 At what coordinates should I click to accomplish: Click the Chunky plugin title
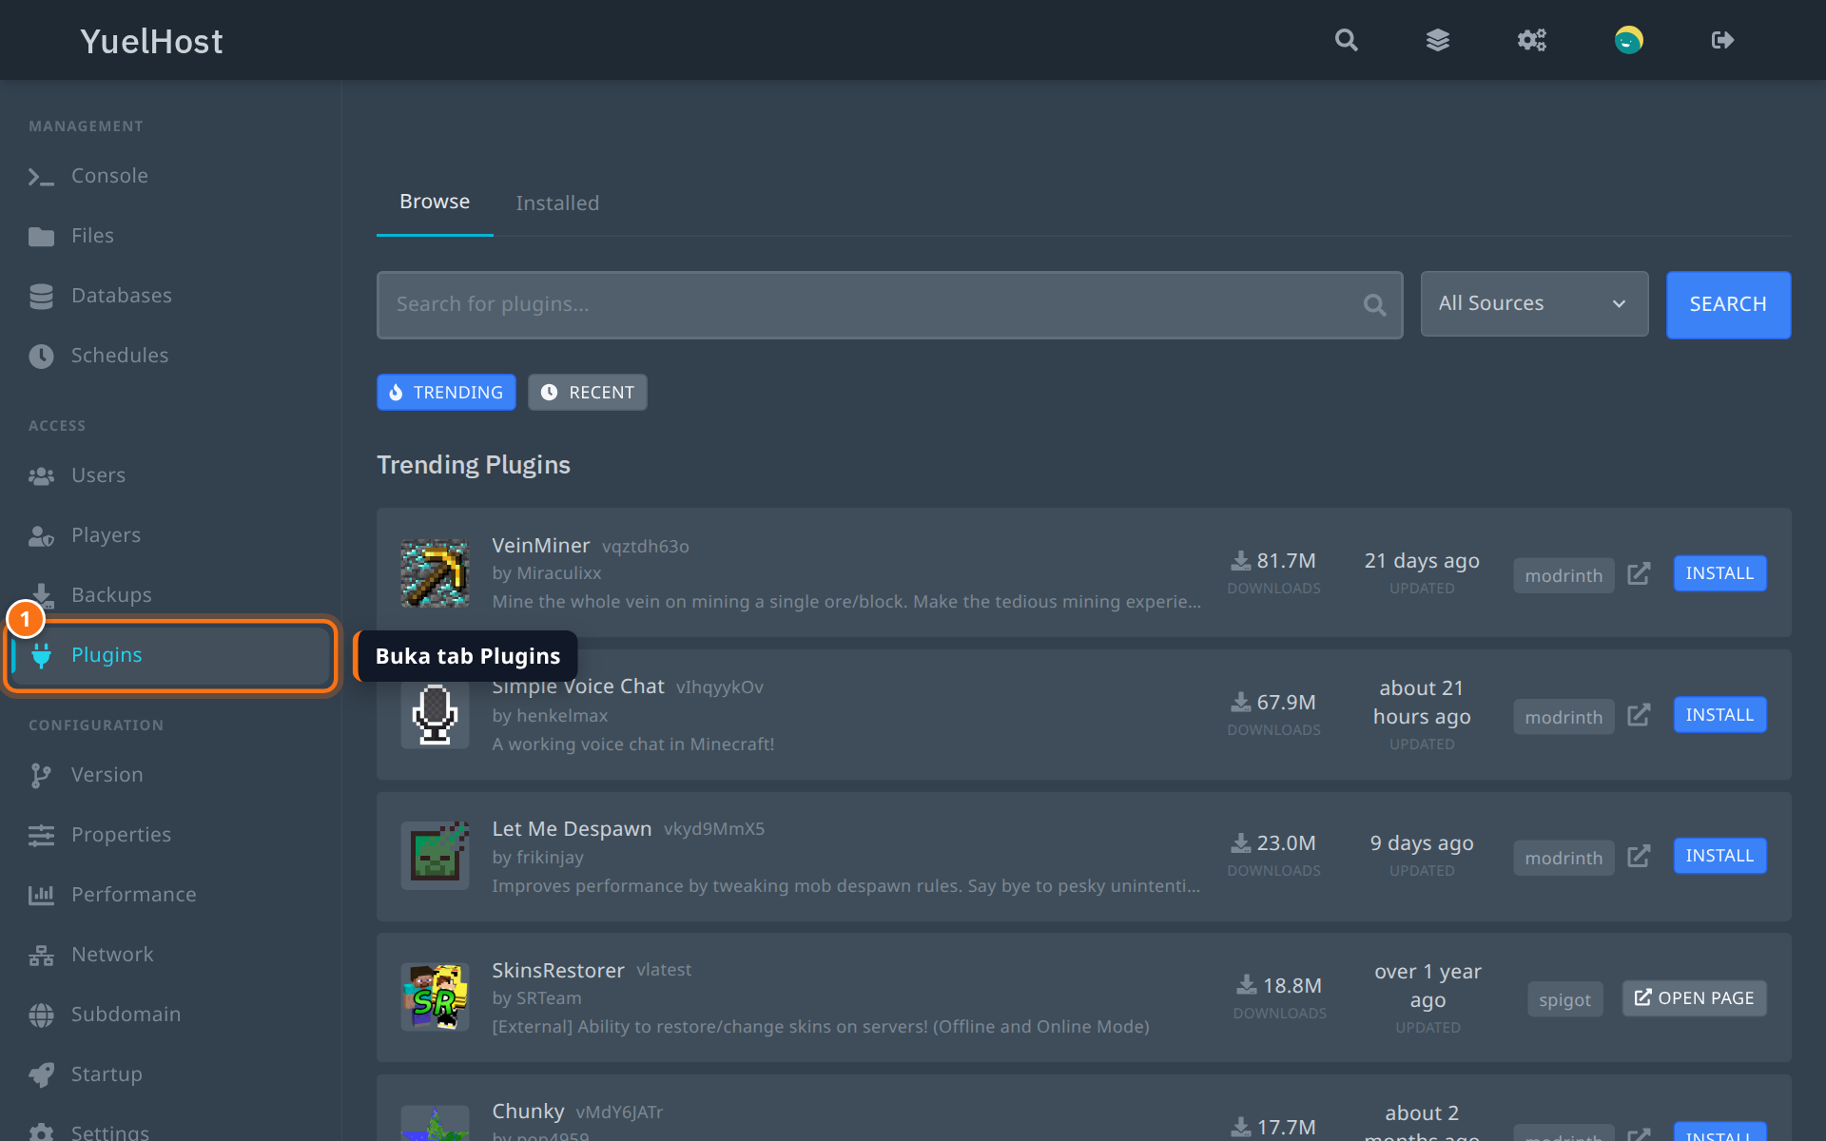point(528,1111)
